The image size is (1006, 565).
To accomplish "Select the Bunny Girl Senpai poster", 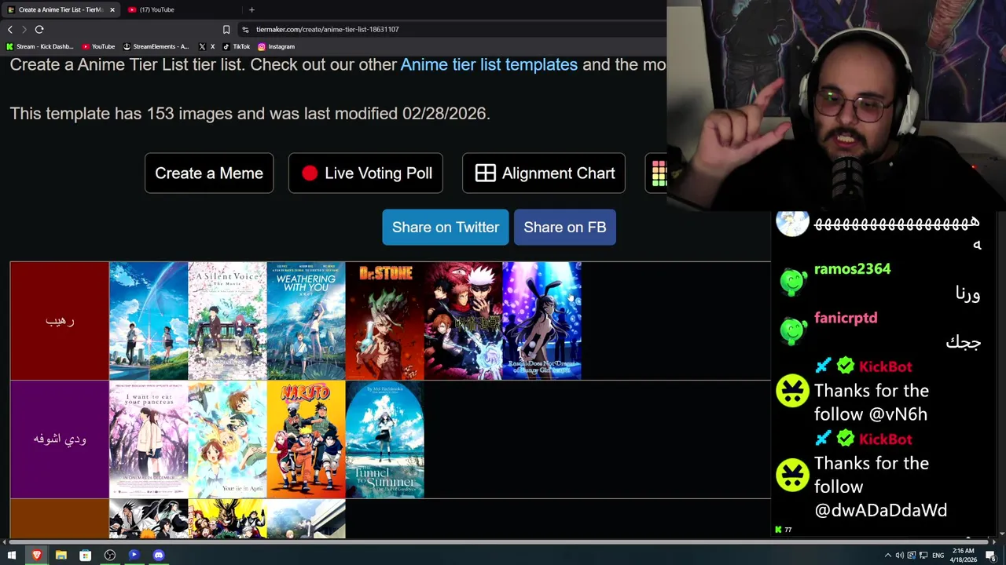I will pyautogui.click(x=542, y=321).
